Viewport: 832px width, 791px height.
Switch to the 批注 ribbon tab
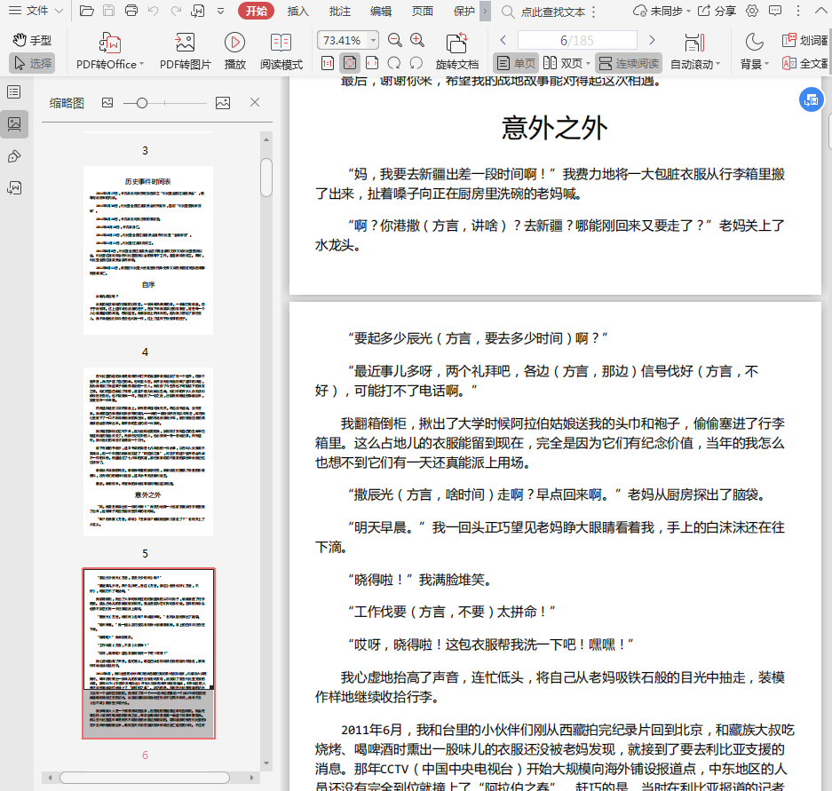point(339,12)
